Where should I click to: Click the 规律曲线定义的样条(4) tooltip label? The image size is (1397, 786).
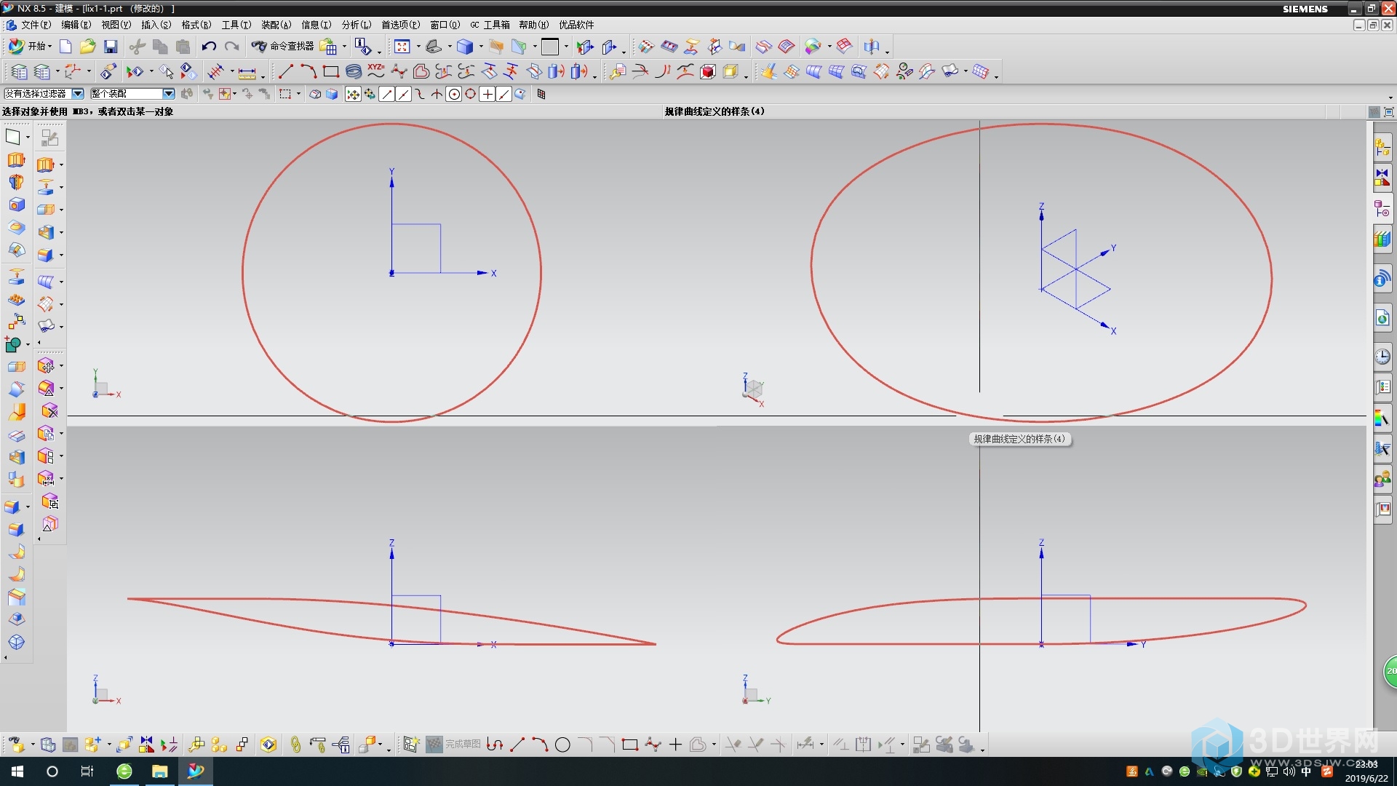[x=1019, y=439]
